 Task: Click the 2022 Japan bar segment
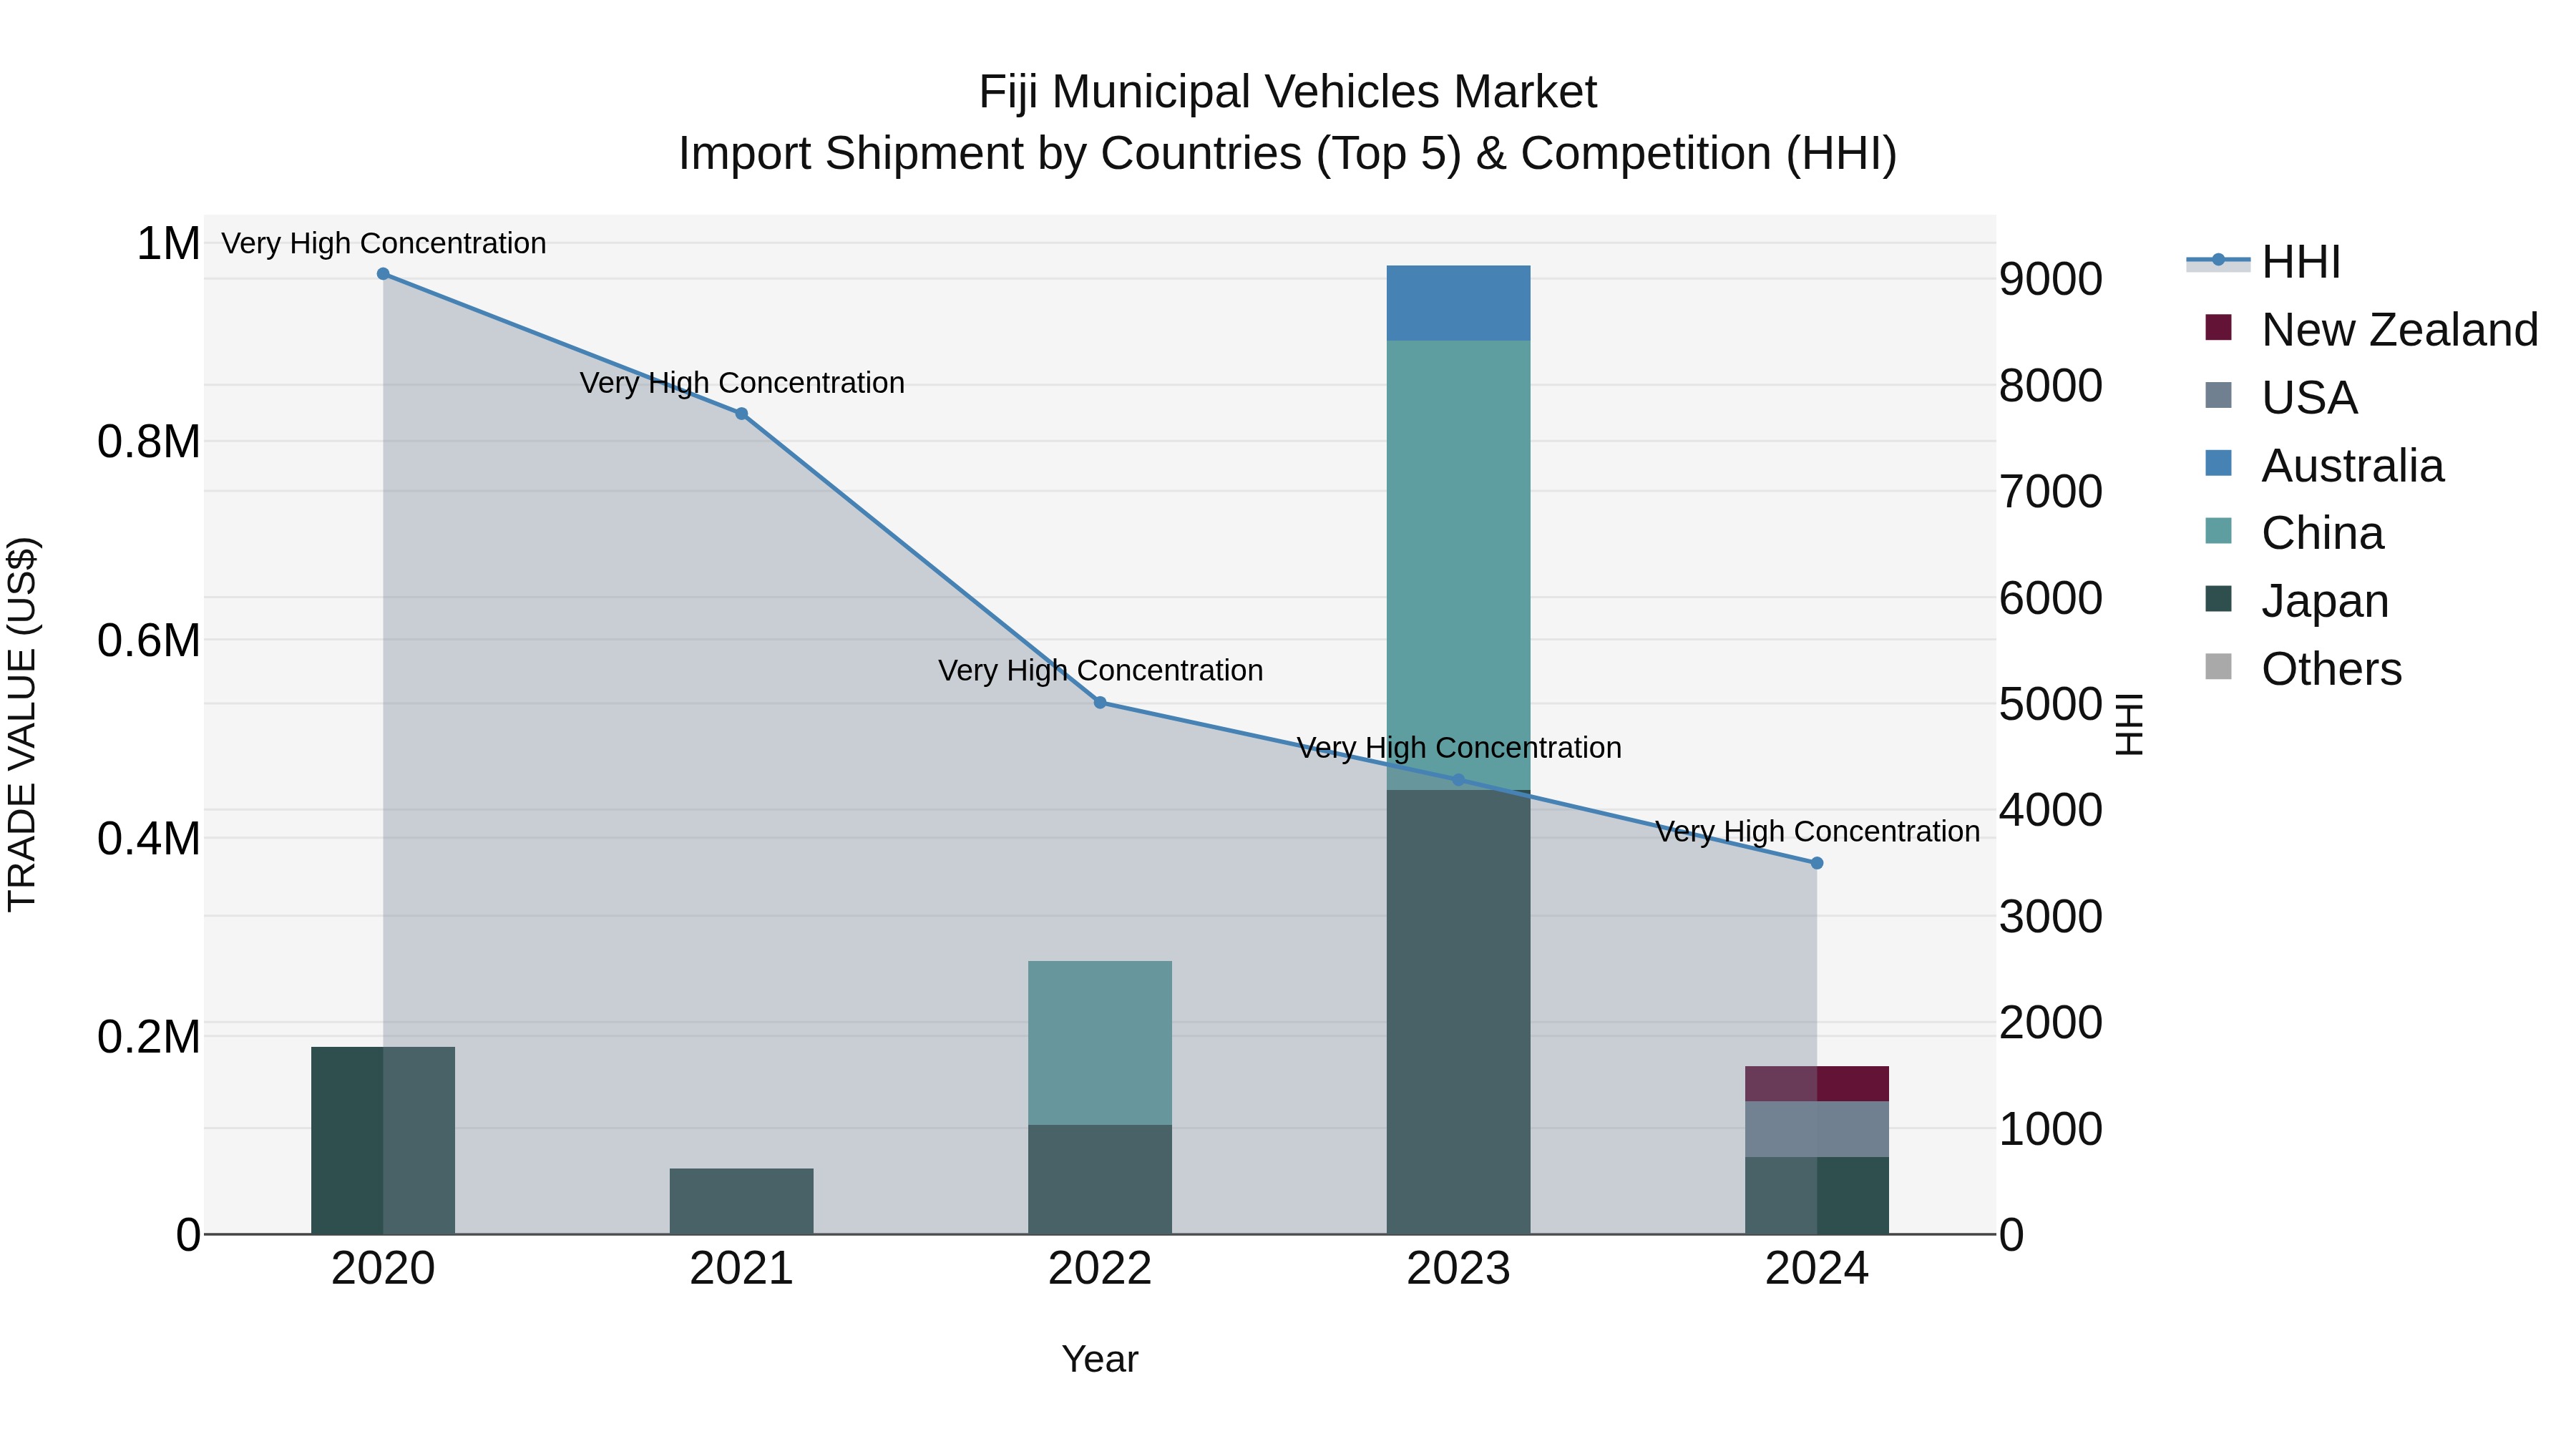(1100, 1180)
